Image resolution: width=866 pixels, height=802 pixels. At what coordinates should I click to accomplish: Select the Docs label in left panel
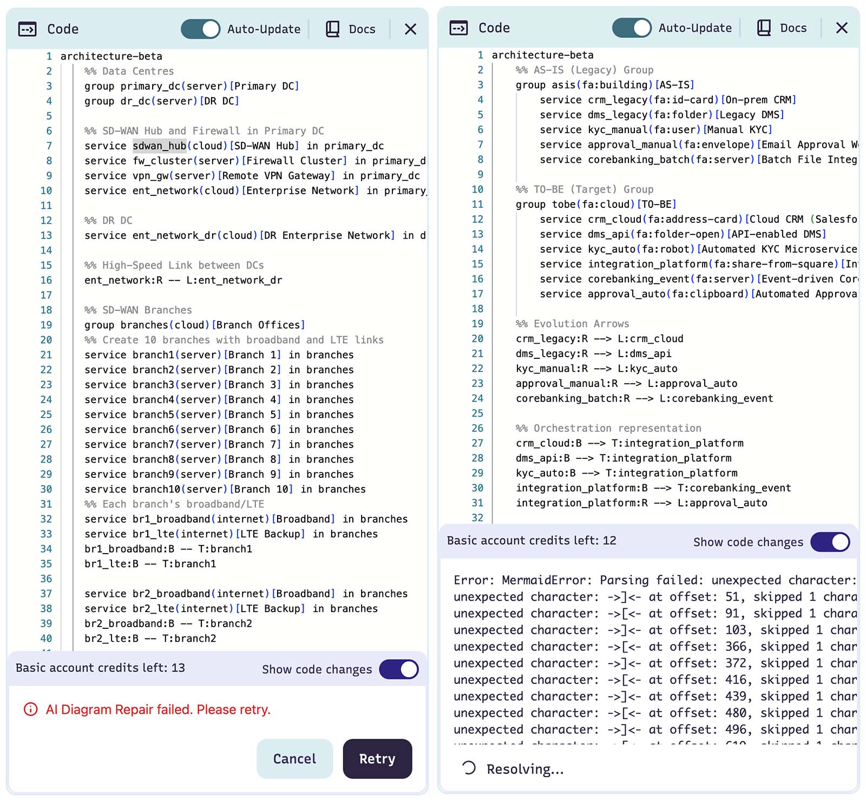(x=362, y=29)
